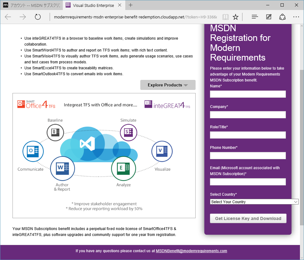The image size is (304, 260).
Task: Open the Hub (favorites, history) icon
Action: pos(255,17)
